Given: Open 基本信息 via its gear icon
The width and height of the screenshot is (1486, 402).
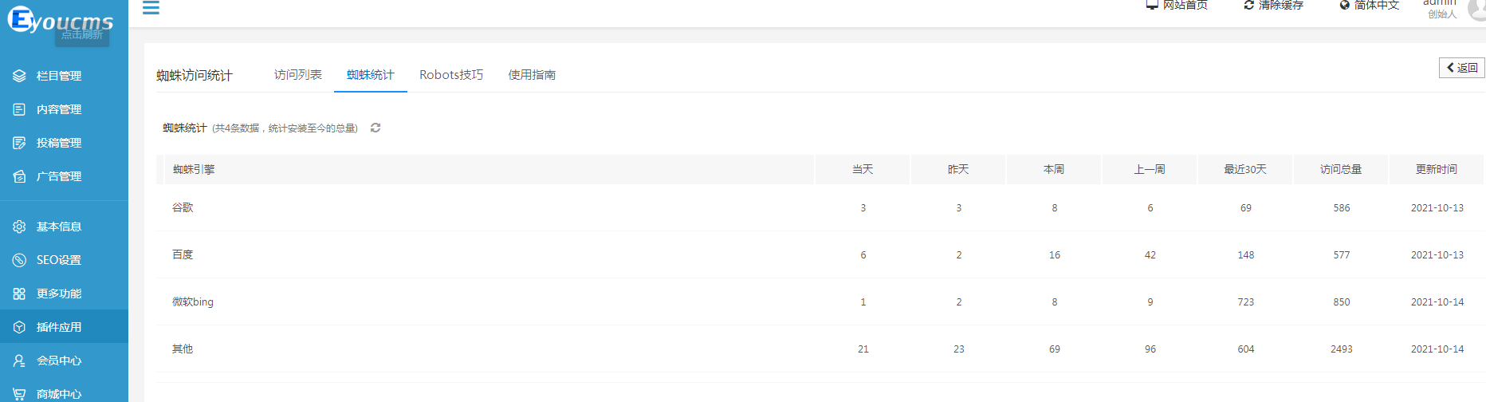Looking at the screenshot, I should [19, 227].
